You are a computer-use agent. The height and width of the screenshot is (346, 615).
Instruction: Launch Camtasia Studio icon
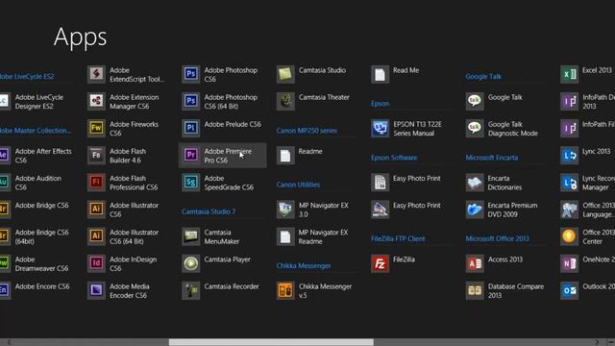pos(285,74)
